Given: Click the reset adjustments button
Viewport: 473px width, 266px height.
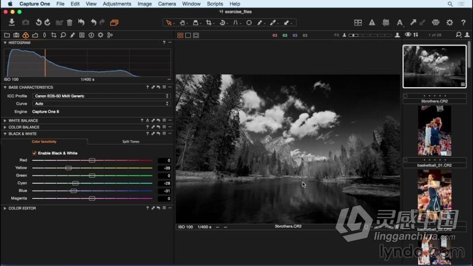Looking at the screenshot, I should click(x=81, y=23).
